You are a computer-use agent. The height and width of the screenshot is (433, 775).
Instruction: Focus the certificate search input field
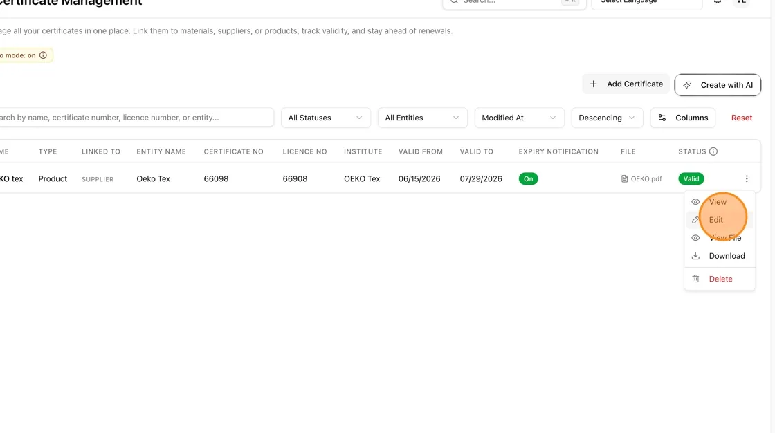pyautogui.click(x=136, y=118)
